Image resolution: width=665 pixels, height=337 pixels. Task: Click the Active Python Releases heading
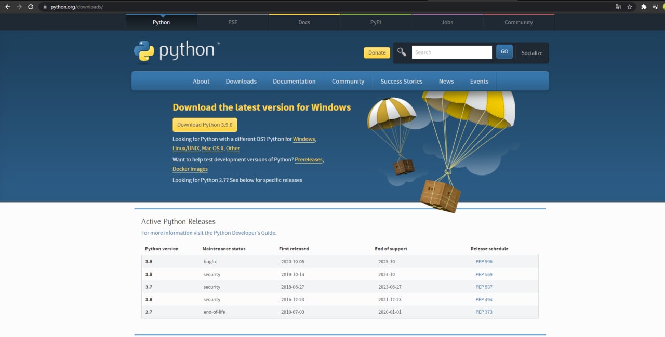click(178, 221)
